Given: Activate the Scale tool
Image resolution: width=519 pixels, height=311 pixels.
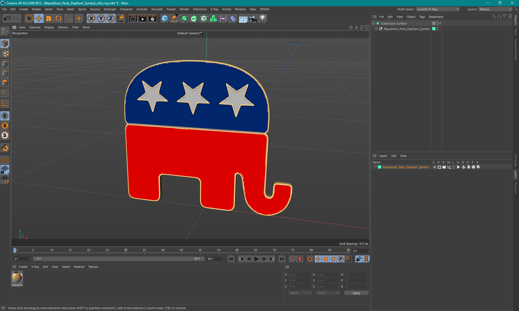Looking at the screenshot, I should [49, 18].
